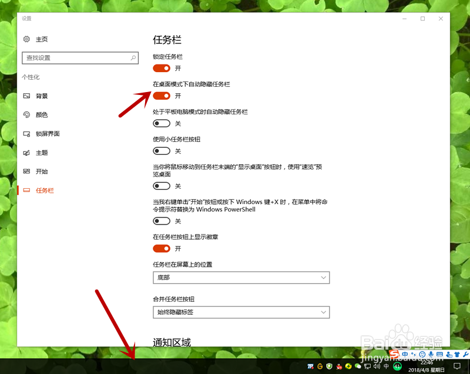Open Colors (颜色) settings in sidebar

42,114
